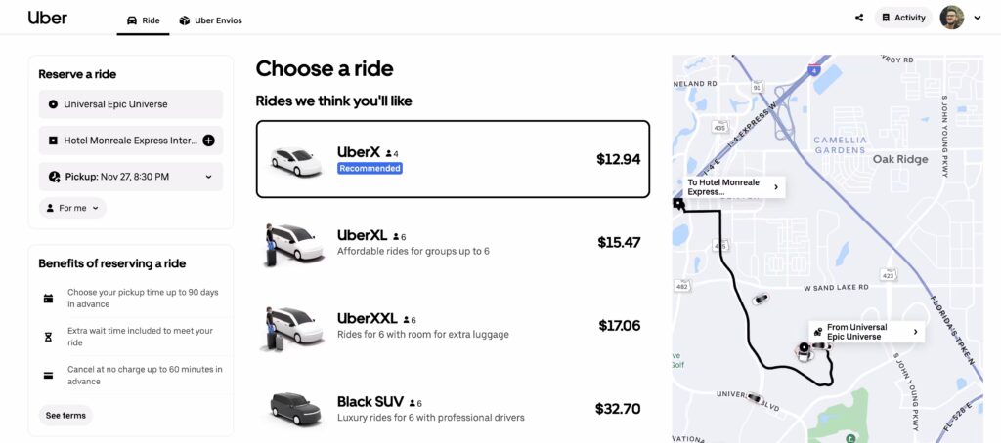Screen dimensions: 1001x443
Task: Select the UberXL ride option
Action: [x=453, y=243]
